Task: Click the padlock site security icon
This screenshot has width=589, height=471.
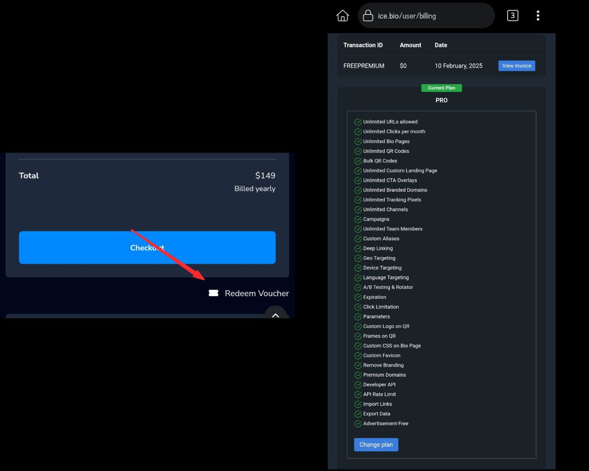Action: pyautogui.click(x=368, y=16)
